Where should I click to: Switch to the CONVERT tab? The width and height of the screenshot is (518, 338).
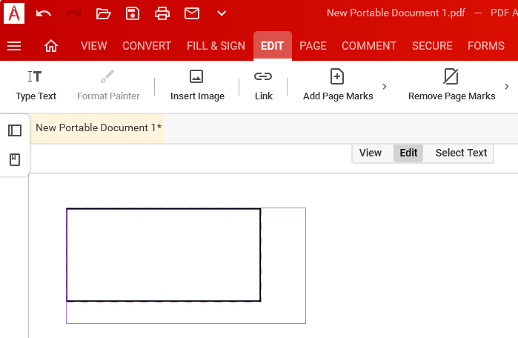point(147,46)
